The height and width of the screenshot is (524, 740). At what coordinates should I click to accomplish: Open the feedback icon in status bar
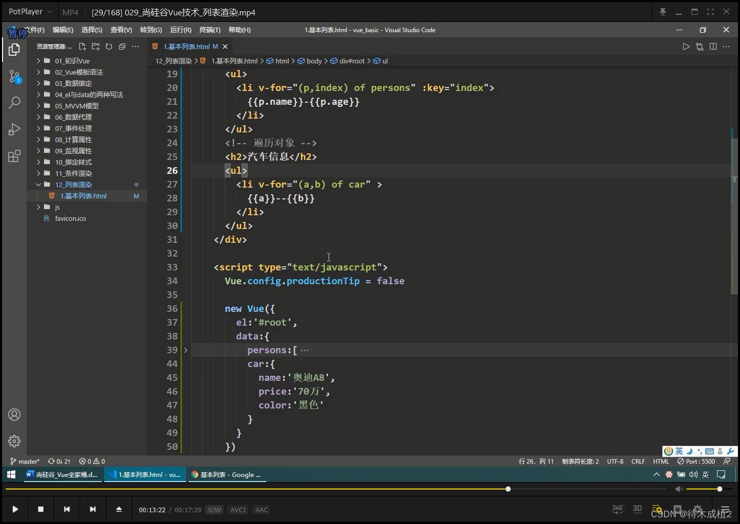[x=727, y=461]
